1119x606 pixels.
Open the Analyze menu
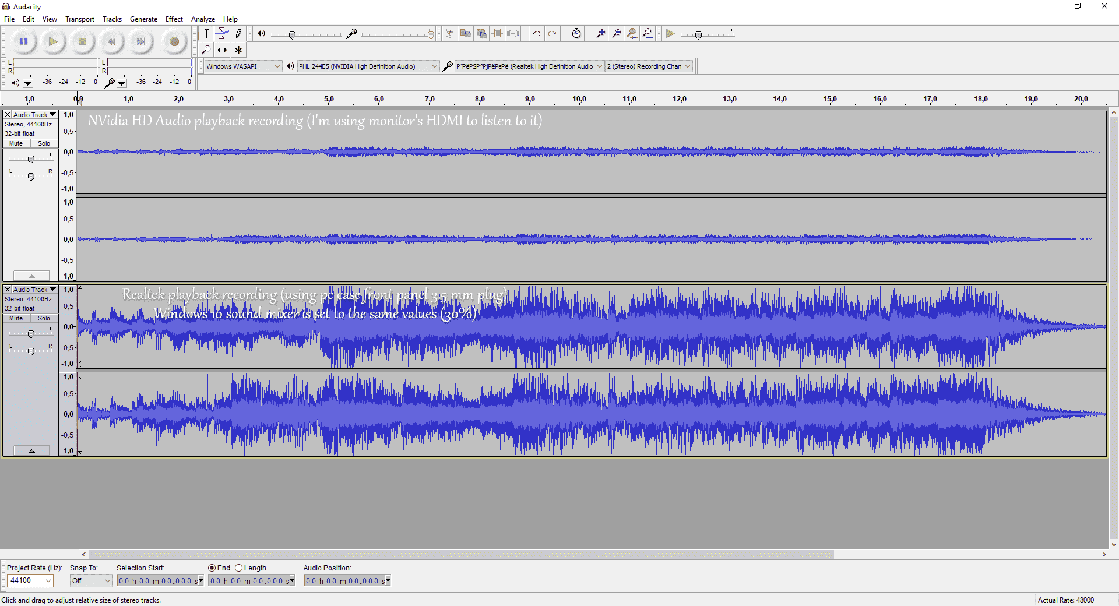pyautogui.click(x=203, y=19)
